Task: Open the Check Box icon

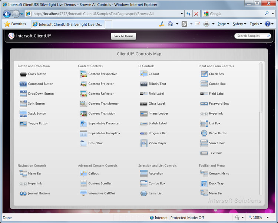Action: point(204,74)
